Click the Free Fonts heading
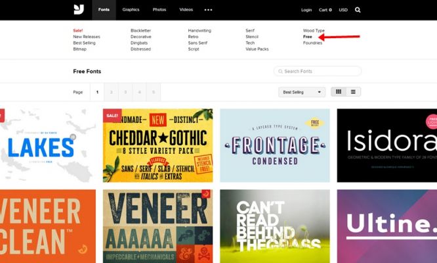Viewport: 437px width, 263px height. [x=87, y=71]
